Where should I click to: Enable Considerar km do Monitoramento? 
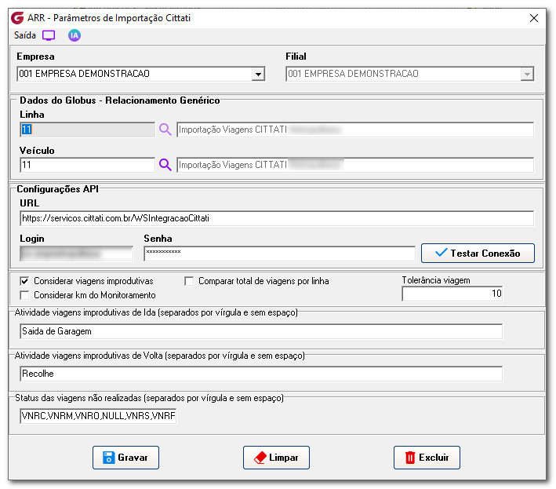pos(24,295)
